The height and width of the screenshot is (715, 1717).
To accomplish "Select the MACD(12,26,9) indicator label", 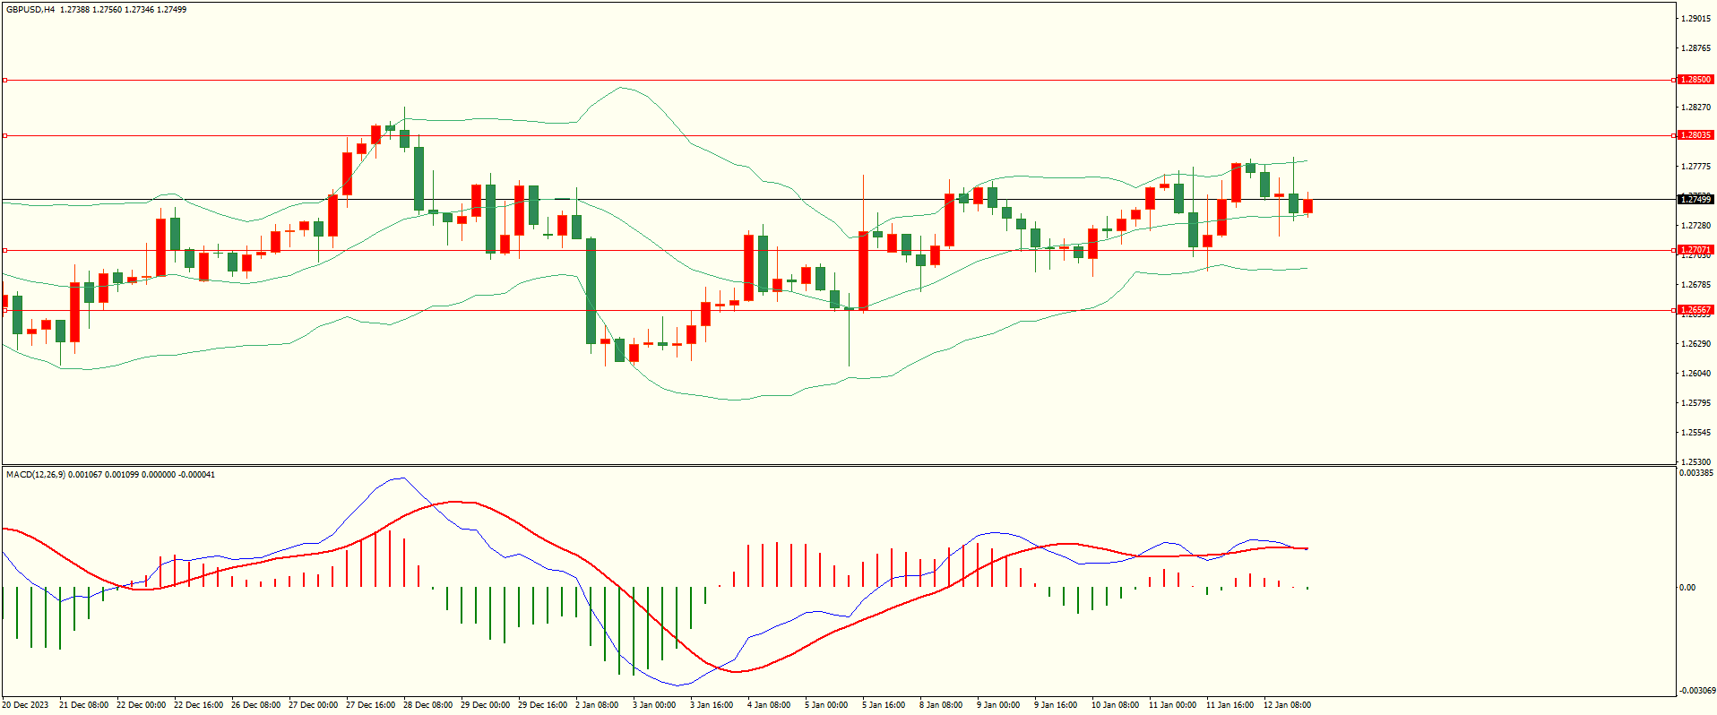I will tap(36, 474).
